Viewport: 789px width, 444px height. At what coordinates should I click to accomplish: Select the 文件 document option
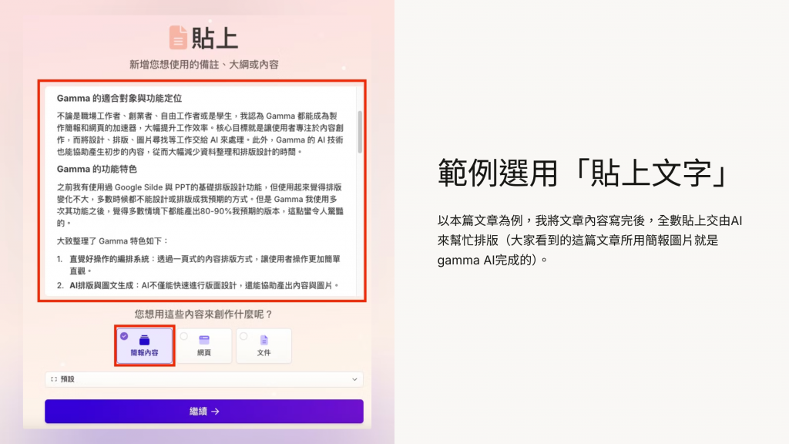tap(264, 345)
